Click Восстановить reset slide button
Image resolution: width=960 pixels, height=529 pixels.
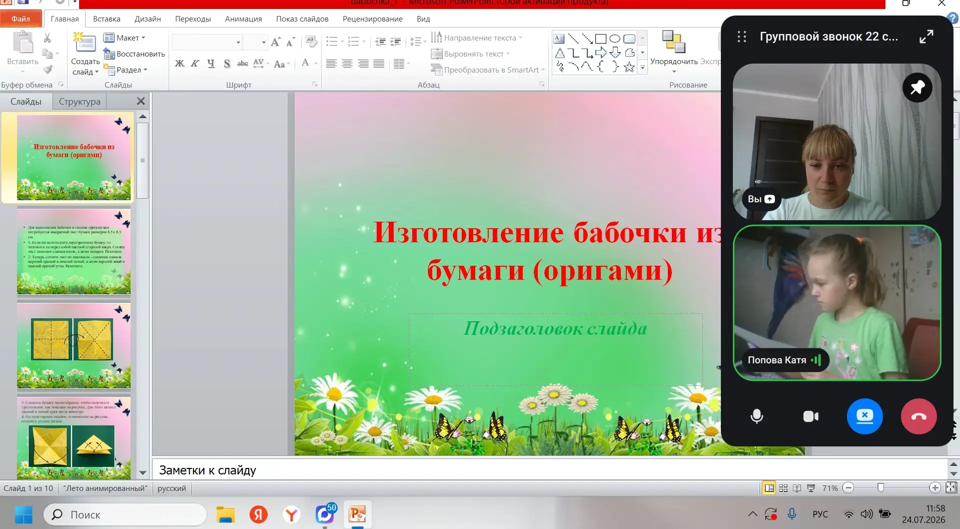pyautogui.click(x=134, y=54)
